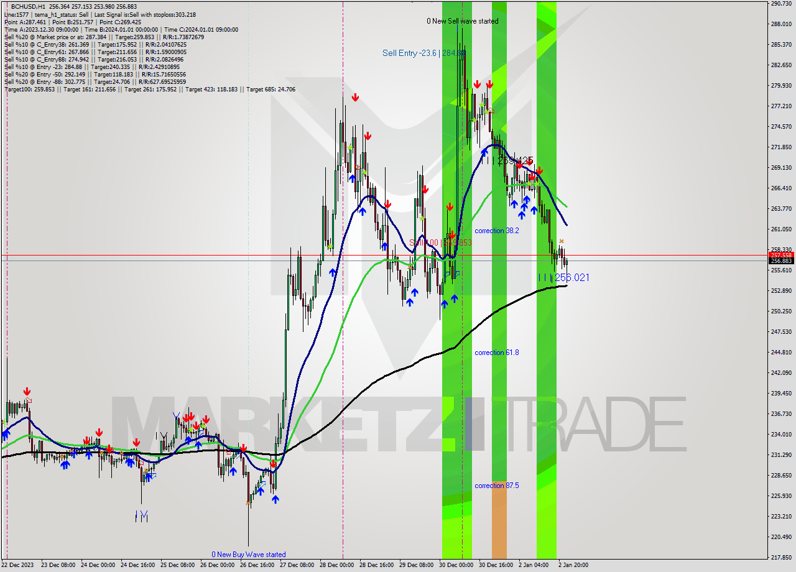Click the '28 Dec 00:00' time label

click(x=336, y=565)
